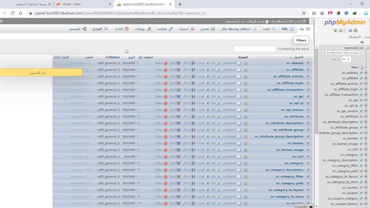
Task: Expand oc_banner in the navigation tree
Action: 366,138
